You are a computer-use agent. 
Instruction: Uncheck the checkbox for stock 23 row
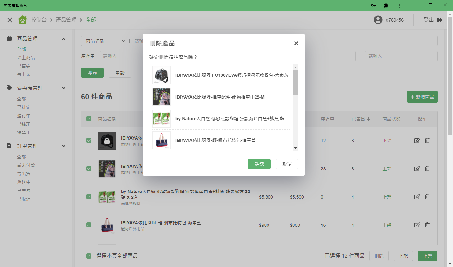click(x=89, y=168)
